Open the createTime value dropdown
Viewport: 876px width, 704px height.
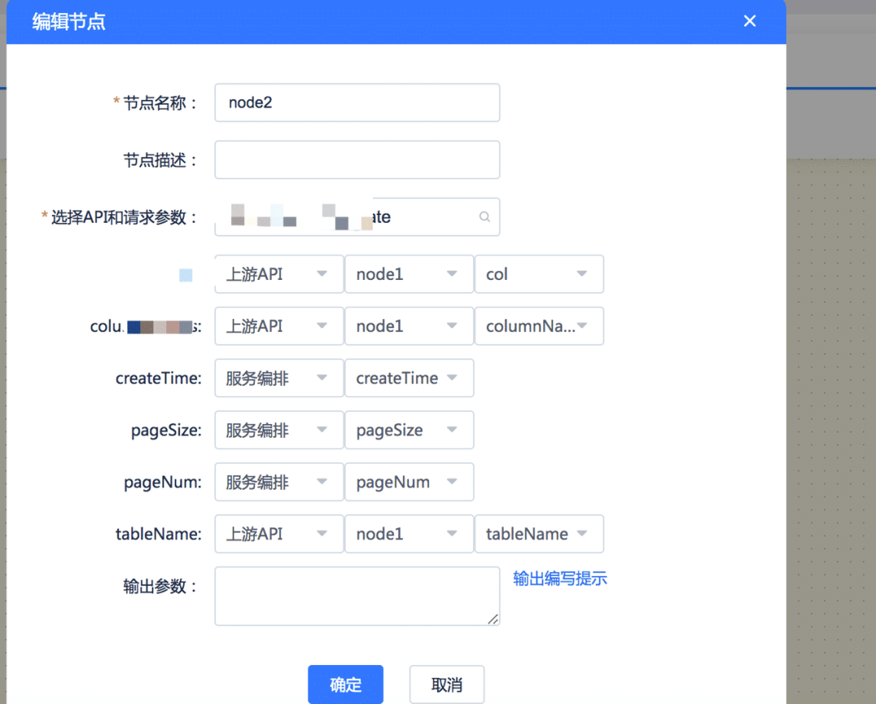click(x=409, y=378)
